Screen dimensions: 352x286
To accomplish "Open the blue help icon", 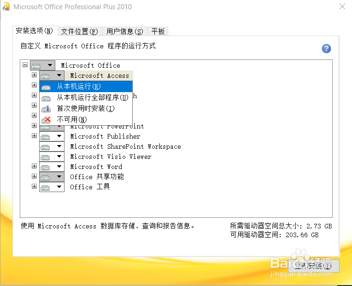I will coord(326,48).
